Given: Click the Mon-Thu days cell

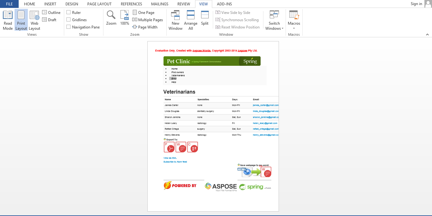Looking at the screenshot, I should (x=237, y=135).
